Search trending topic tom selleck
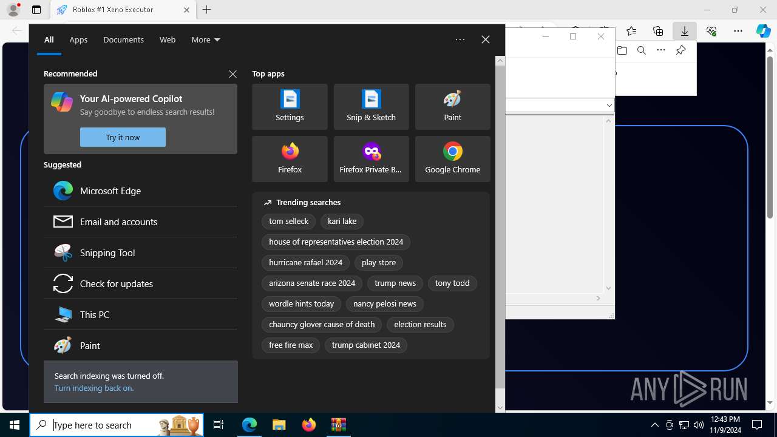Image resolution: width=777 pixels, height=437 pixels. point(288,222)
